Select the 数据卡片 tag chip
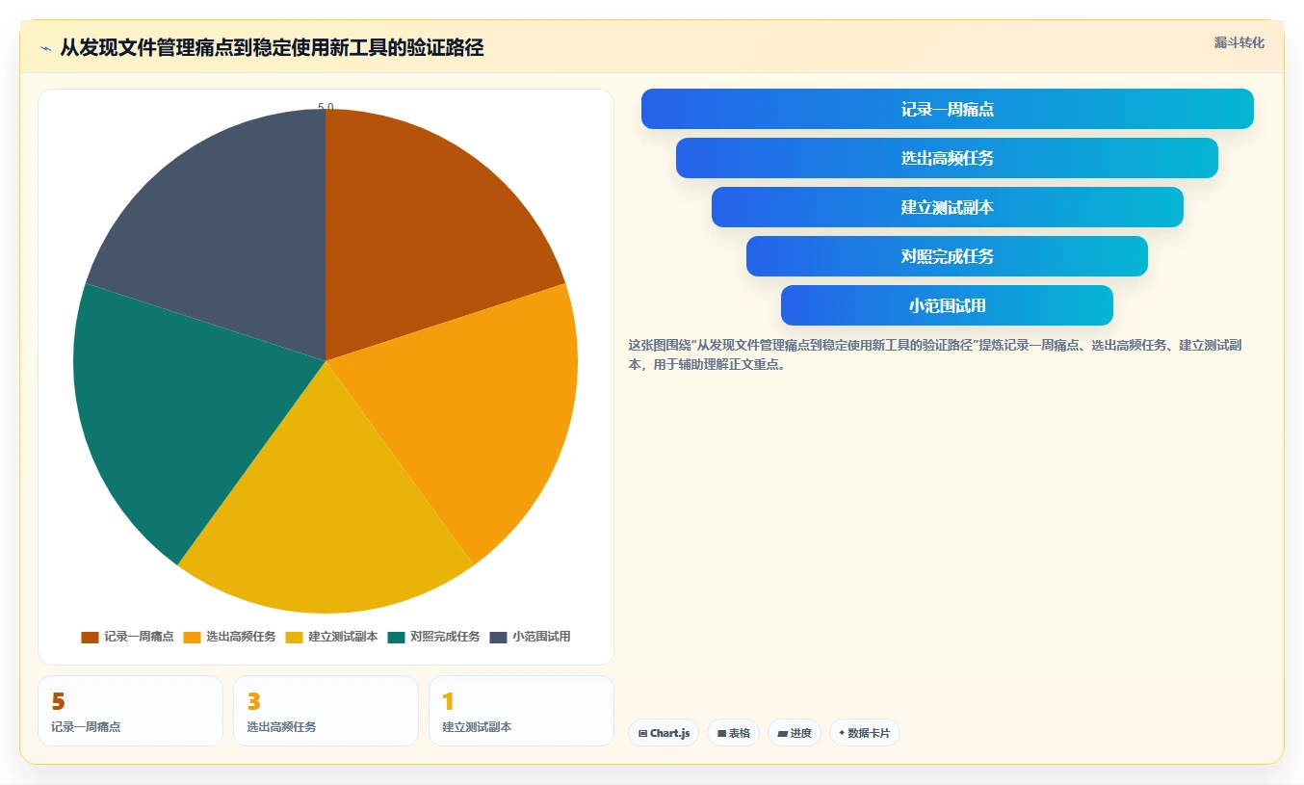 click(x=865, y=733)
